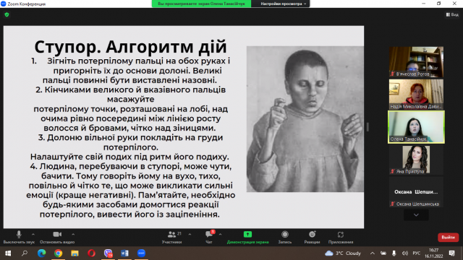The width and height of the screenshot is (463, 260).
Task: Open volume control in system tray
Action: [405, 253]
